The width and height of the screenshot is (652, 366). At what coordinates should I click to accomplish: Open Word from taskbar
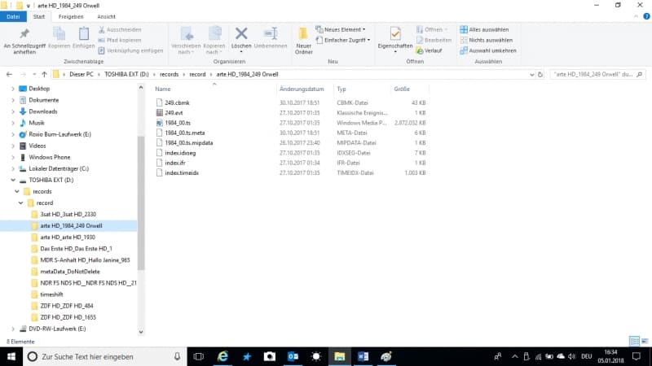[x=363, y=356]
